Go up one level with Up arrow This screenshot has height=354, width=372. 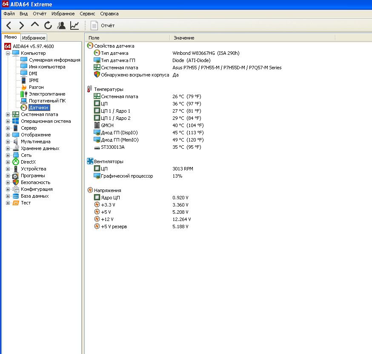point(35,25)
